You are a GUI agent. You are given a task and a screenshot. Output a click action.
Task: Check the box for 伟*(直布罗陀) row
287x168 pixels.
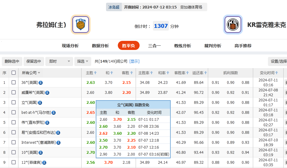click(x=14, y=122)
